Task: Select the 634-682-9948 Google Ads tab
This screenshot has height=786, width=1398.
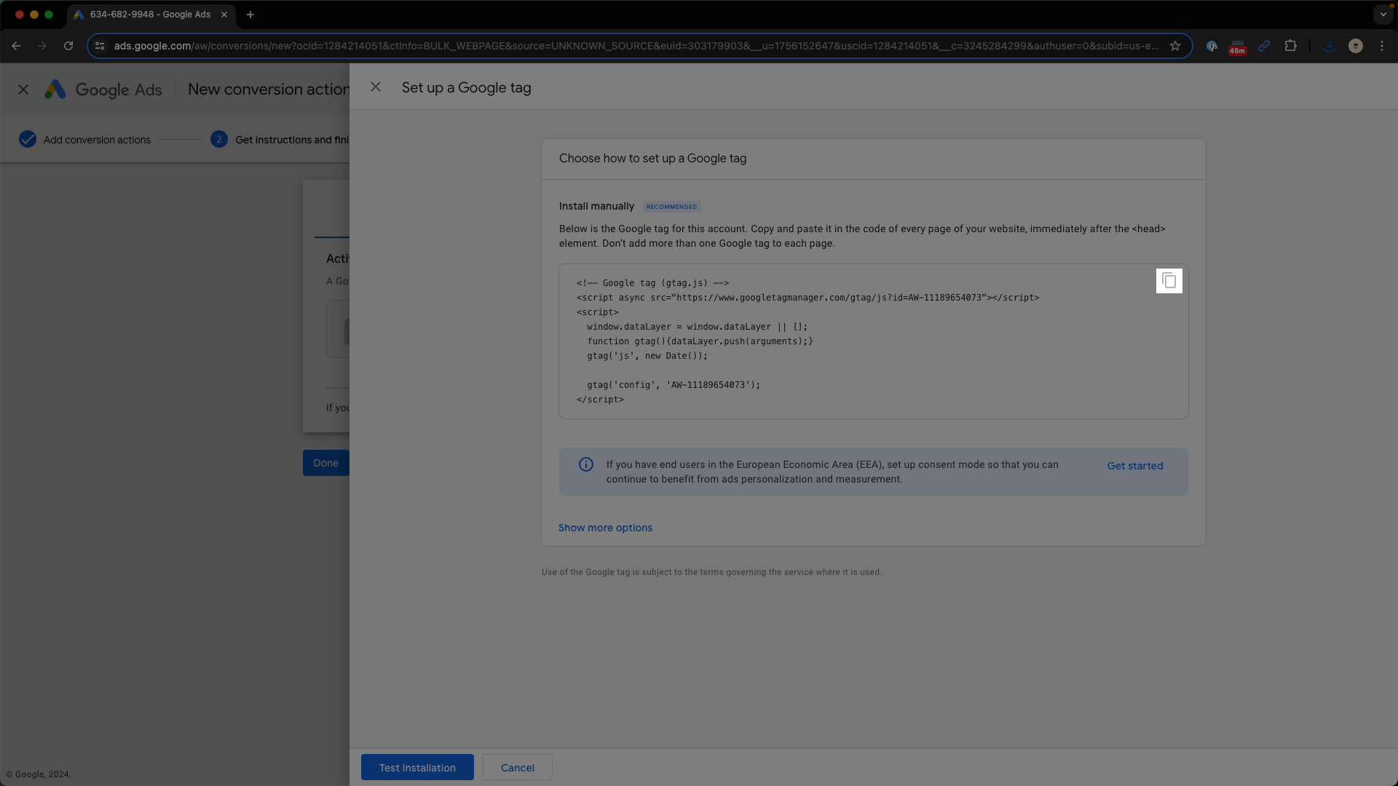Action: tap(151, 15)
